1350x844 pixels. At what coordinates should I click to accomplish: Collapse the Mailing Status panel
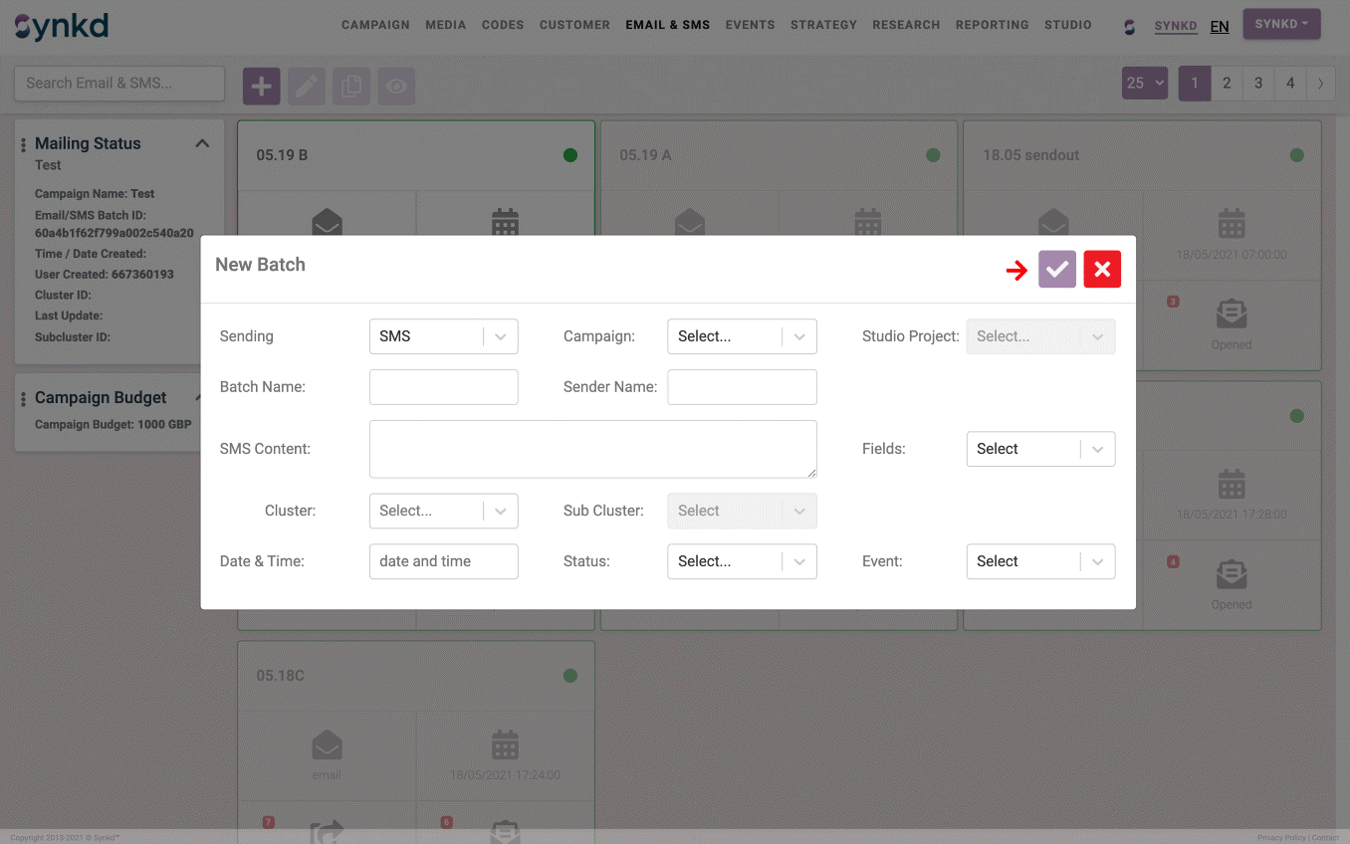point(202,143)
